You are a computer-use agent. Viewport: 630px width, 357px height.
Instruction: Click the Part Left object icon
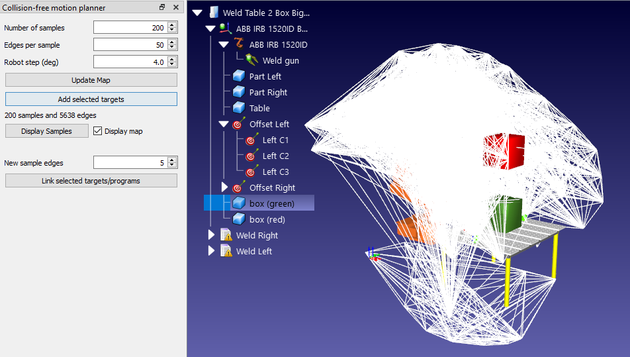tap(239, 76)
